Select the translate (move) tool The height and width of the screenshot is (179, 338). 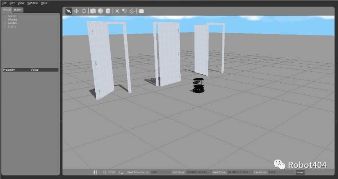click(76, 11)
